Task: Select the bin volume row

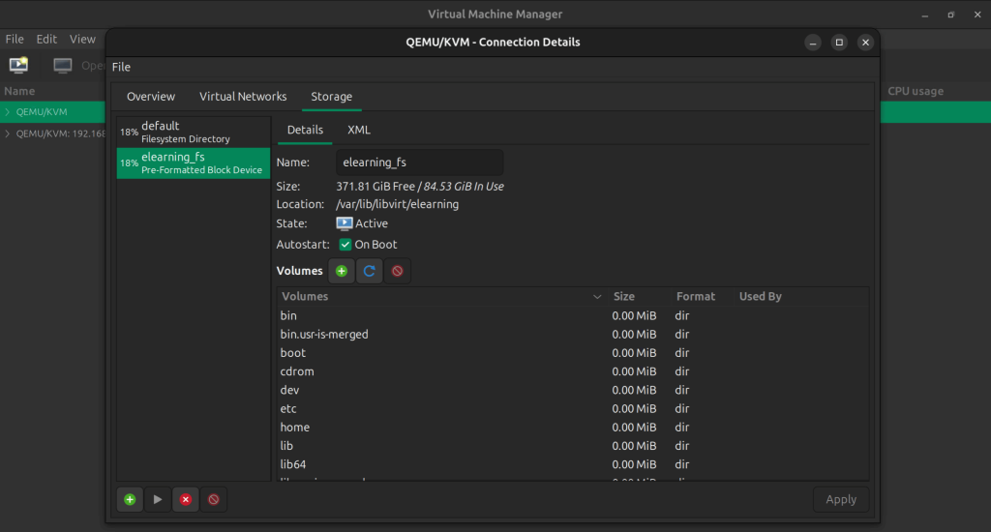Action: (573, 315)
